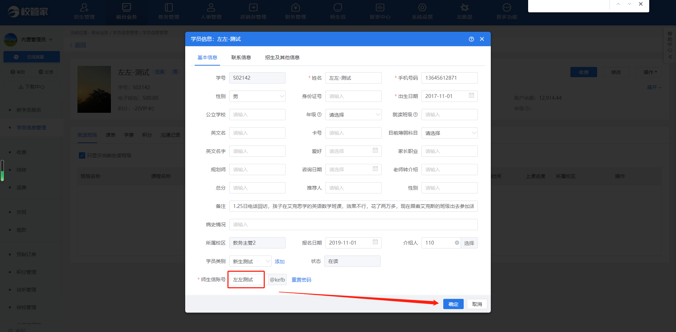Open the 师生信 module icon
This screenshot has width=676, height=332.
pyautogui.click(x=338, y=7)
